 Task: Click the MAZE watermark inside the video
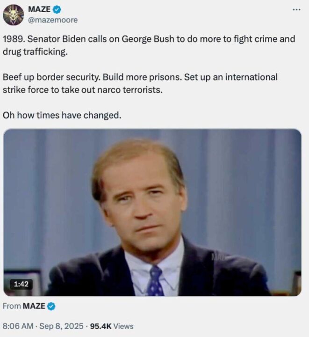(x=219, y=256)
